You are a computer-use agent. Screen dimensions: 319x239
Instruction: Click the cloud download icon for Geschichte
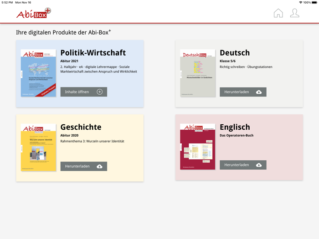pyautogui.click(x=99, y=167)
